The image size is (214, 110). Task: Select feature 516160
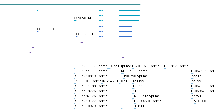coord(200,101)
